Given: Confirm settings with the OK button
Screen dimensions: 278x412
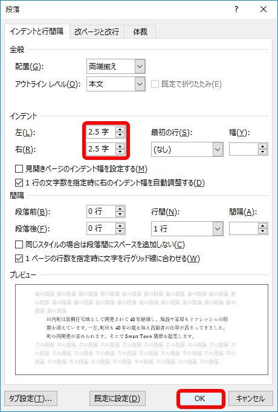Looking at the screenshot, I should pyautogui.click(x=199, y=398).
